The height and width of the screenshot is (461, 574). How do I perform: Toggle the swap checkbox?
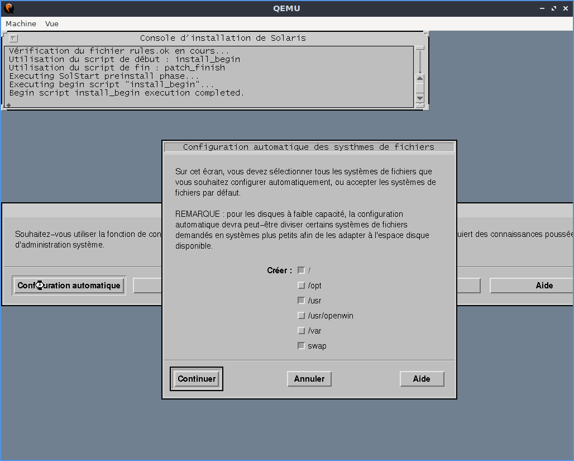click(302, 346)
